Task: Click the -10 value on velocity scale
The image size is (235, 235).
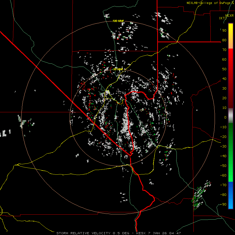Action: 223,127
